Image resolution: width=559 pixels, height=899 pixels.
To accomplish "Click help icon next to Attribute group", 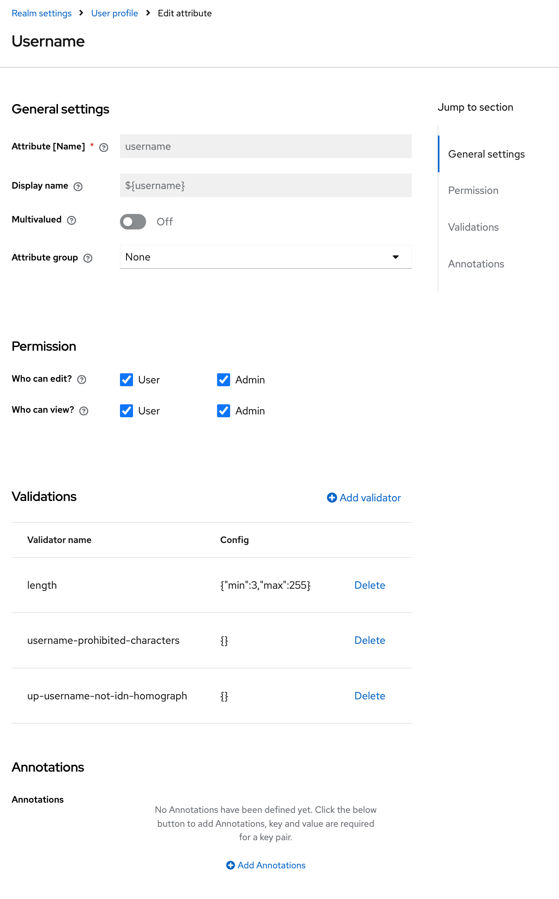I will [x=88, y=258].
